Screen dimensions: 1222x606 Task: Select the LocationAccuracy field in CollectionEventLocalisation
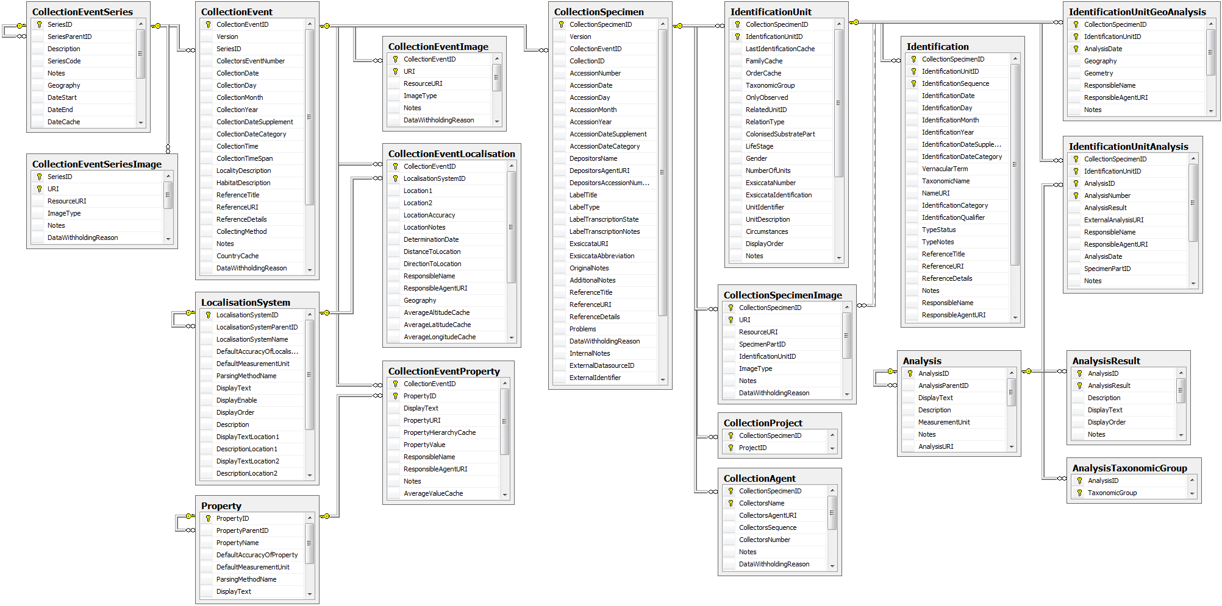pos(446,215)
